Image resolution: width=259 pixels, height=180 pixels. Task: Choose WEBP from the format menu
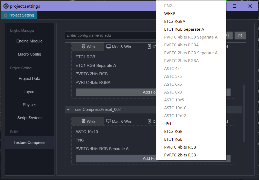(x=191, y=14)
